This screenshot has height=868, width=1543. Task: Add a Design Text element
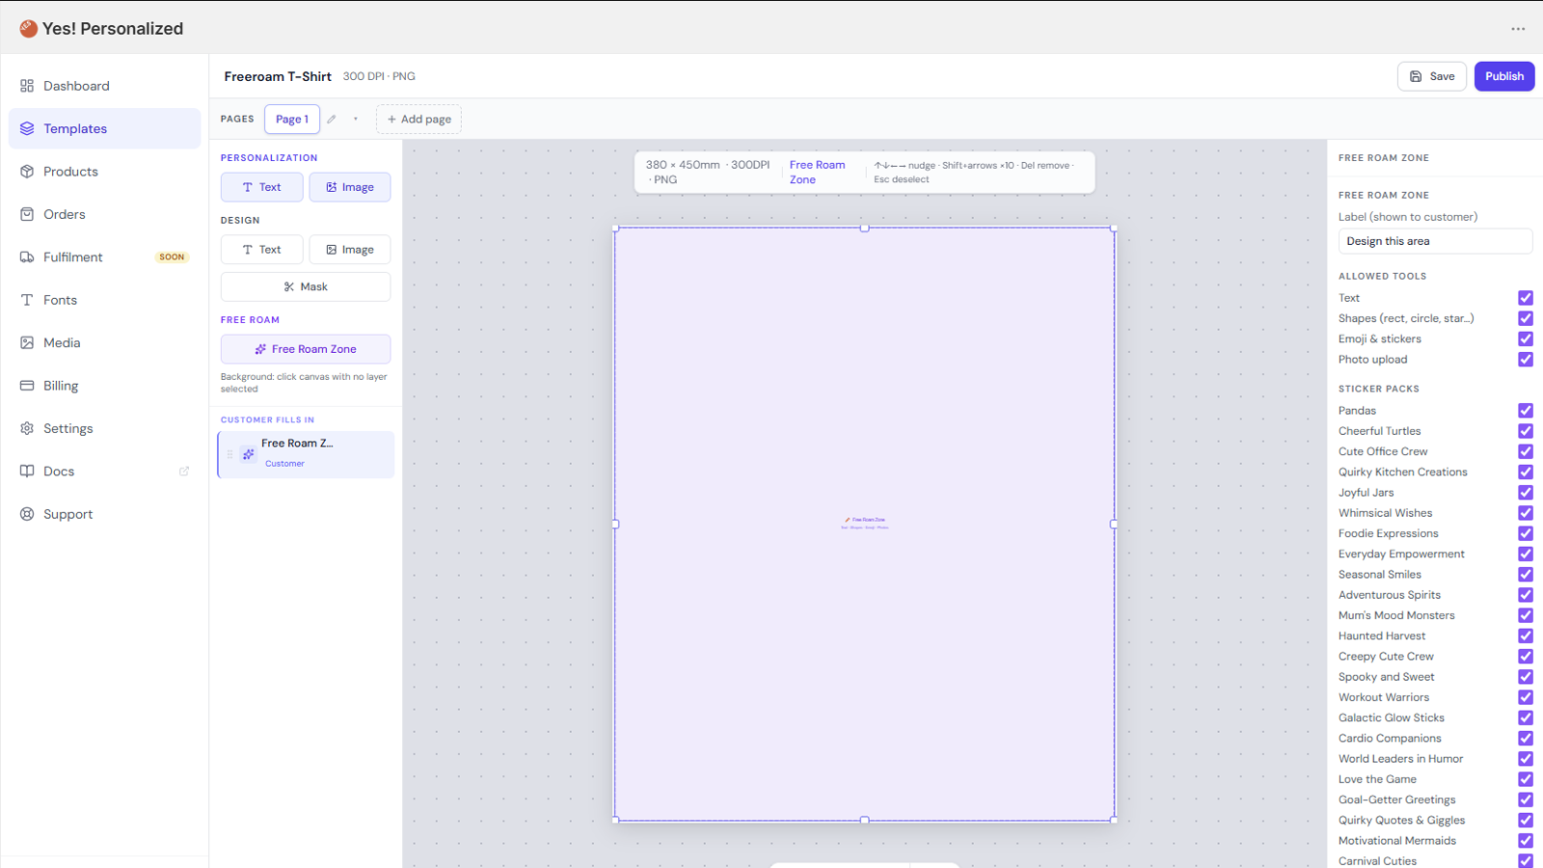tap(262, 250)
